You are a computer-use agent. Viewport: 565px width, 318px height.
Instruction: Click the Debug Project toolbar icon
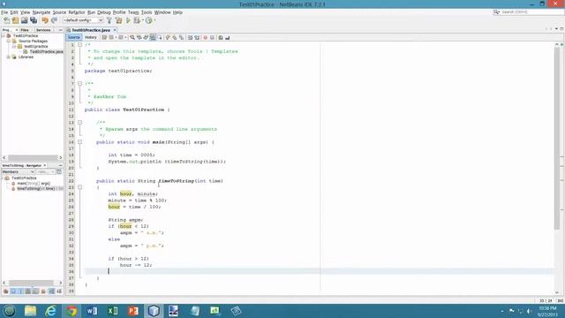[137, 20]
